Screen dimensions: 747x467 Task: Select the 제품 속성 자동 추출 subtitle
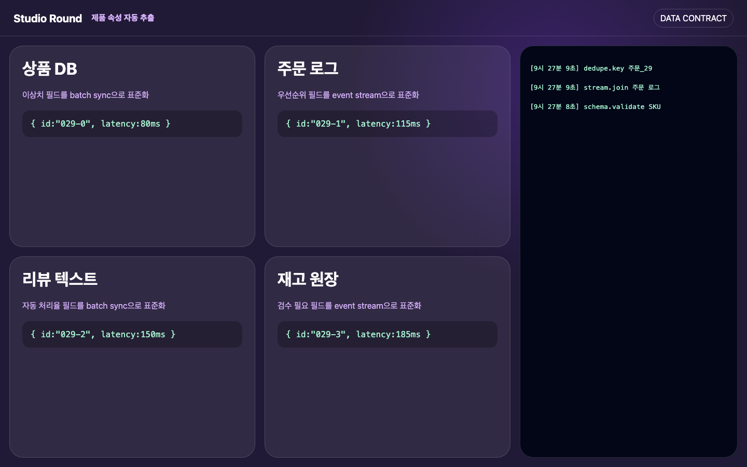122,18
